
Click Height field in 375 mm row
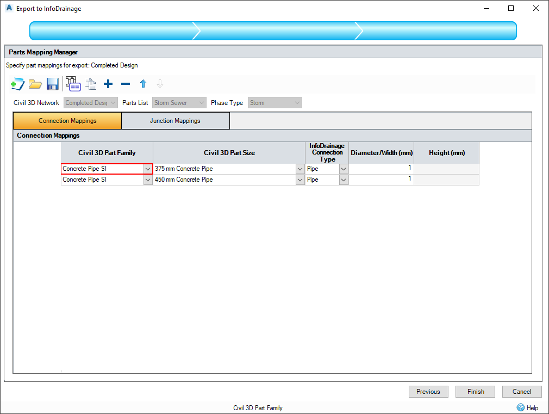tap(446, 169)
